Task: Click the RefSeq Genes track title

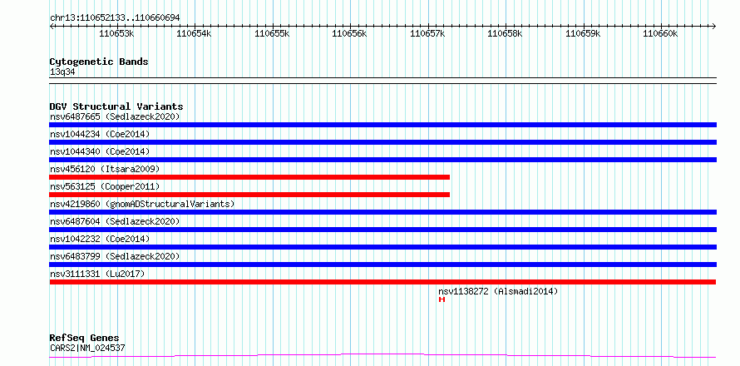Action: 85,339
